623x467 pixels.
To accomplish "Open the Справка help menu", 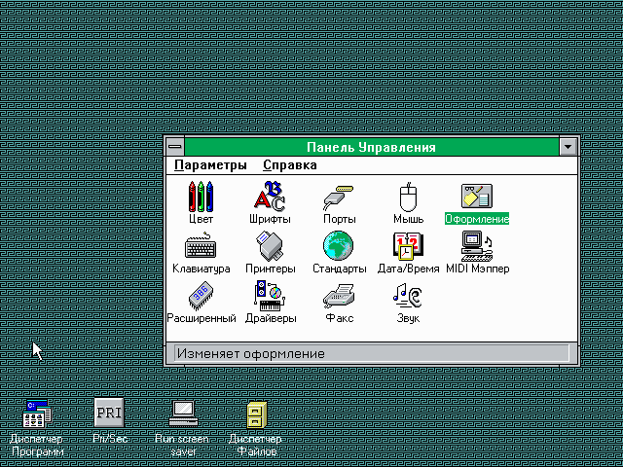I will pos(290,165).
